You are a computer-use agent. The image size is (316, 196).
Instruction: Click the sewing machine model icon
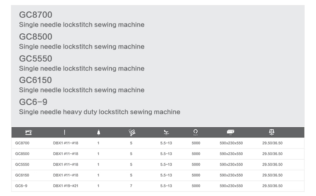(x=28, y=132)
